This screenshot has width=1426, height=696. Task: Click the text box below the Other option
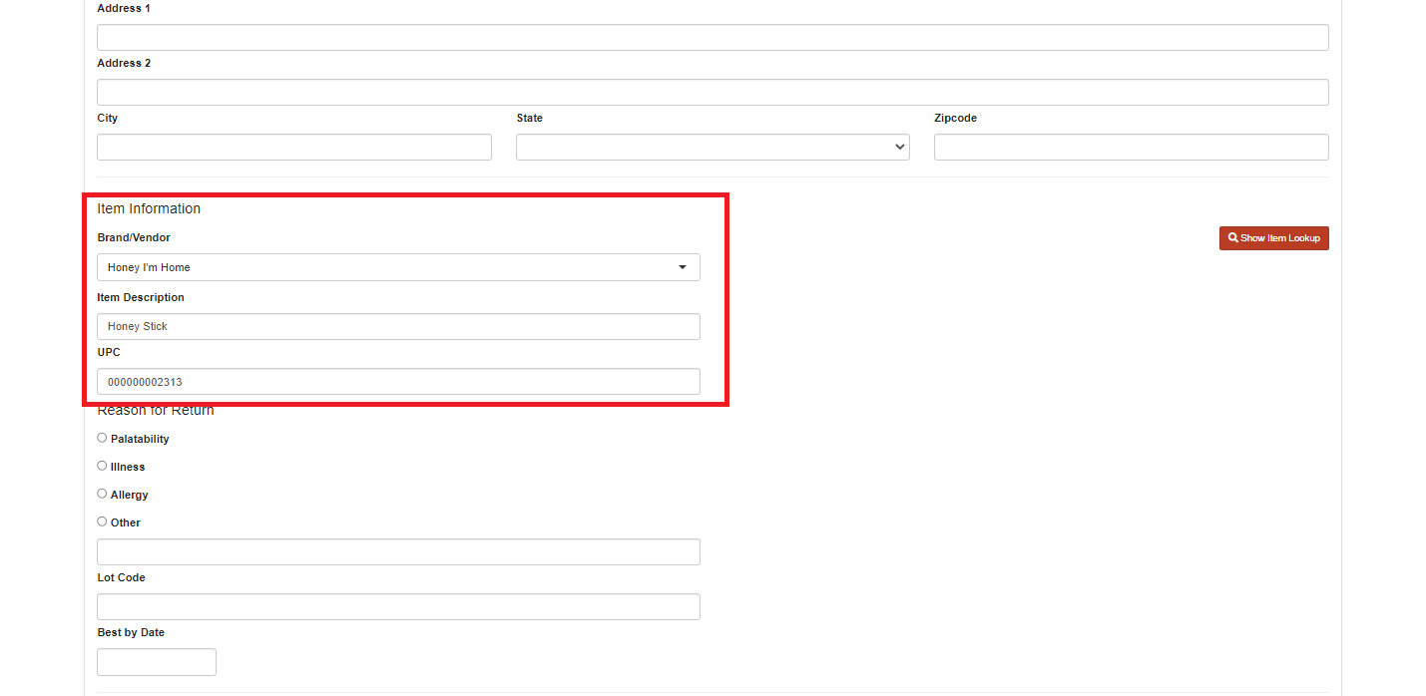[x=398, y=552]
